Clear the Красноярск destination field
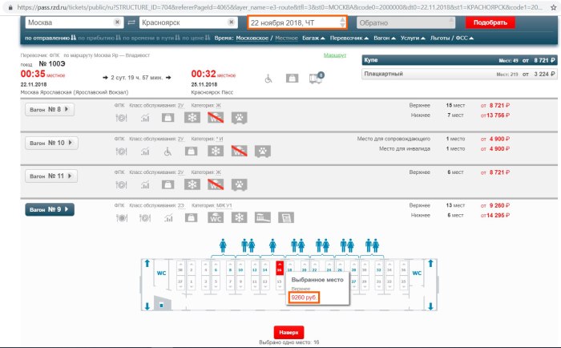Viewport: 561px width, 348px height. coord(231,22)
